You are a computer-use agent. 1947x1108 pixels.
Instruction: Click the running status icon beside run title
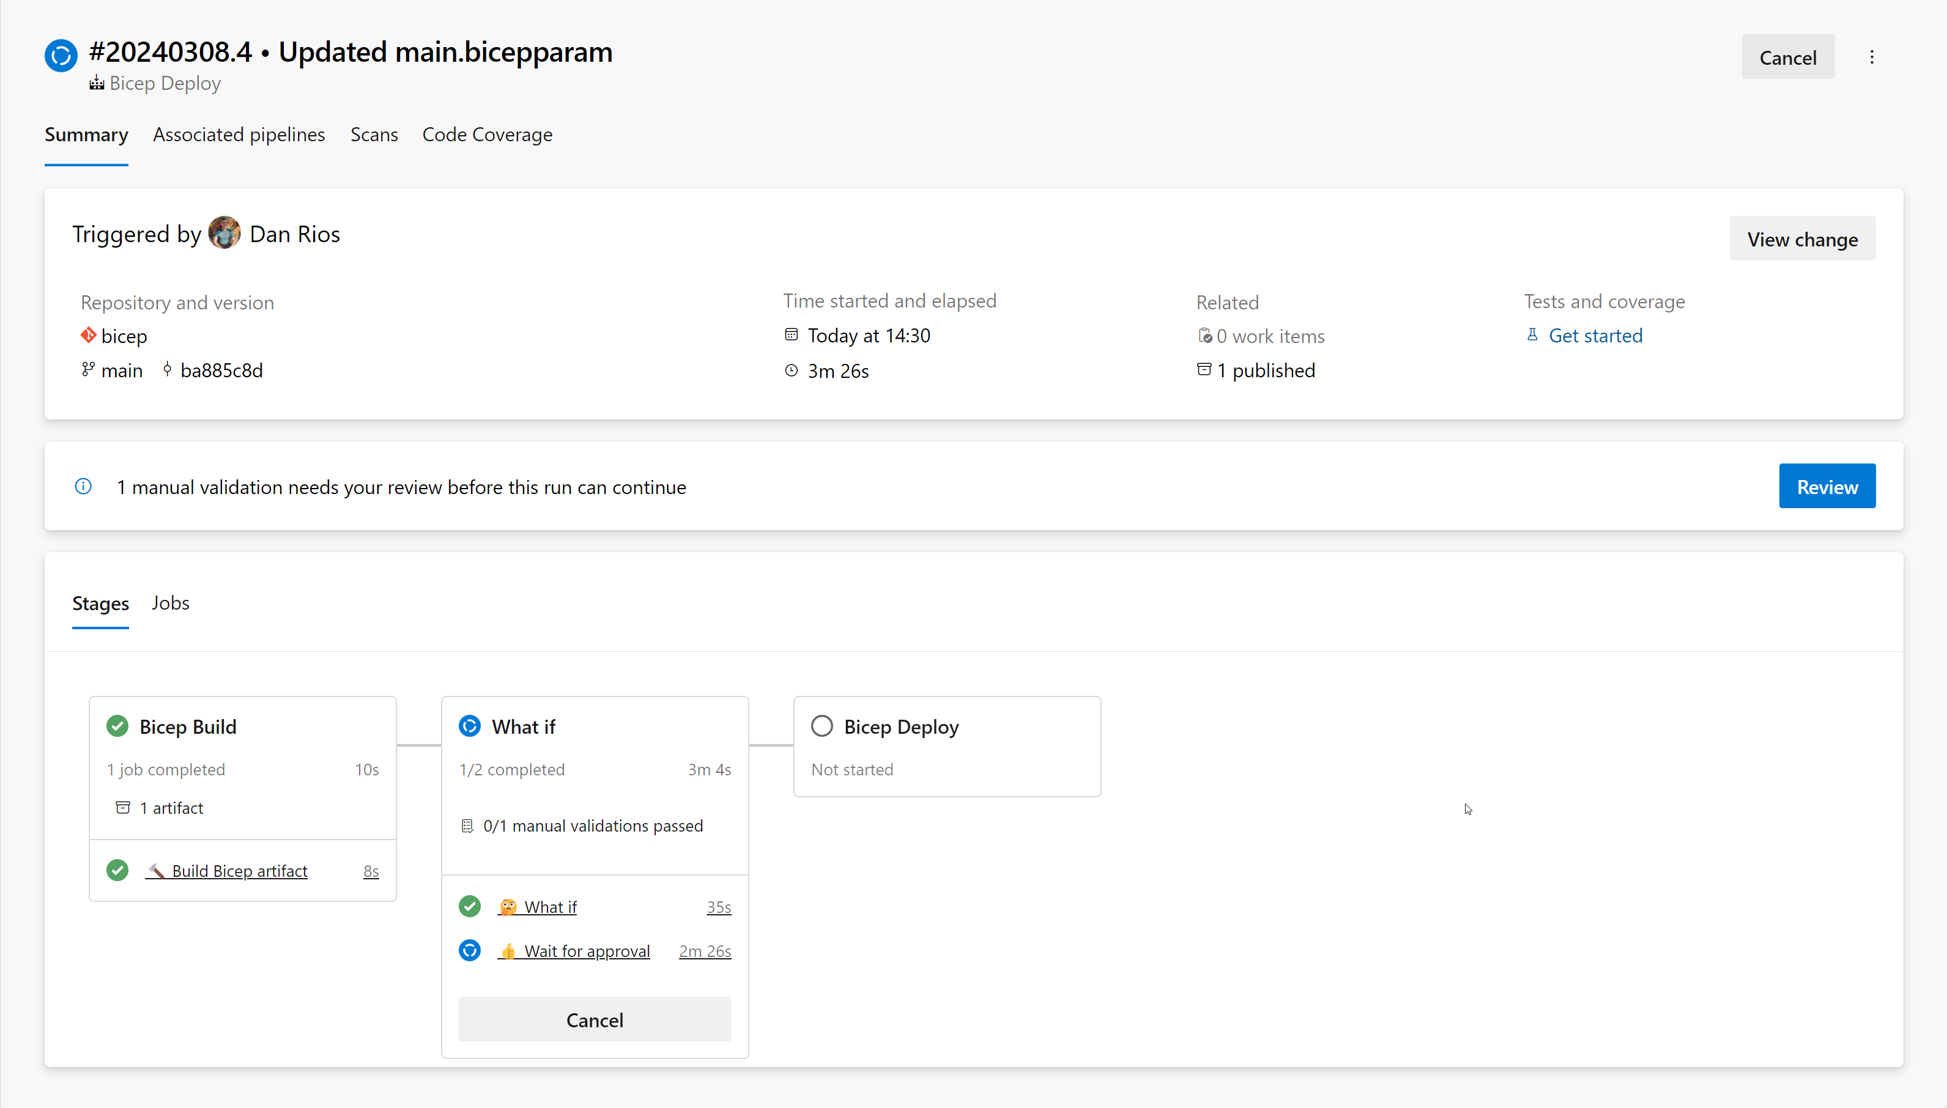[61, 56]
